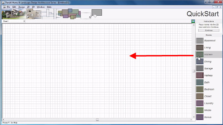This screenshot has width=223, height=125.
Task: Pick the Media room icon
Action: (x=200, y=110)
